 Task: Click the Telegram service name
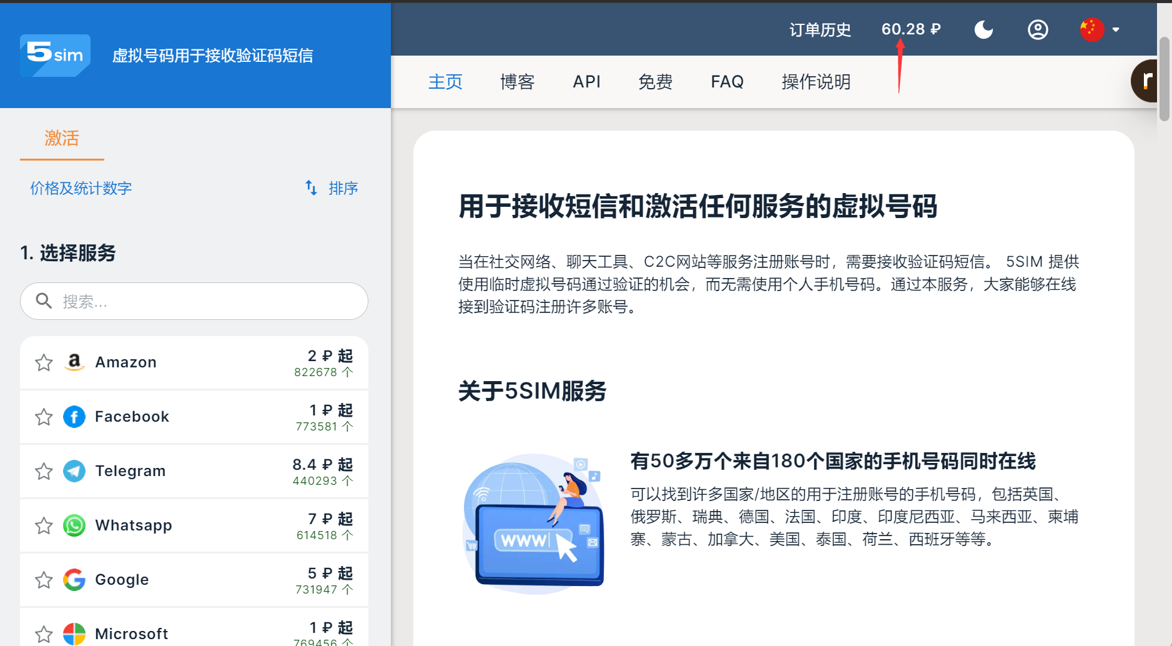130,471
